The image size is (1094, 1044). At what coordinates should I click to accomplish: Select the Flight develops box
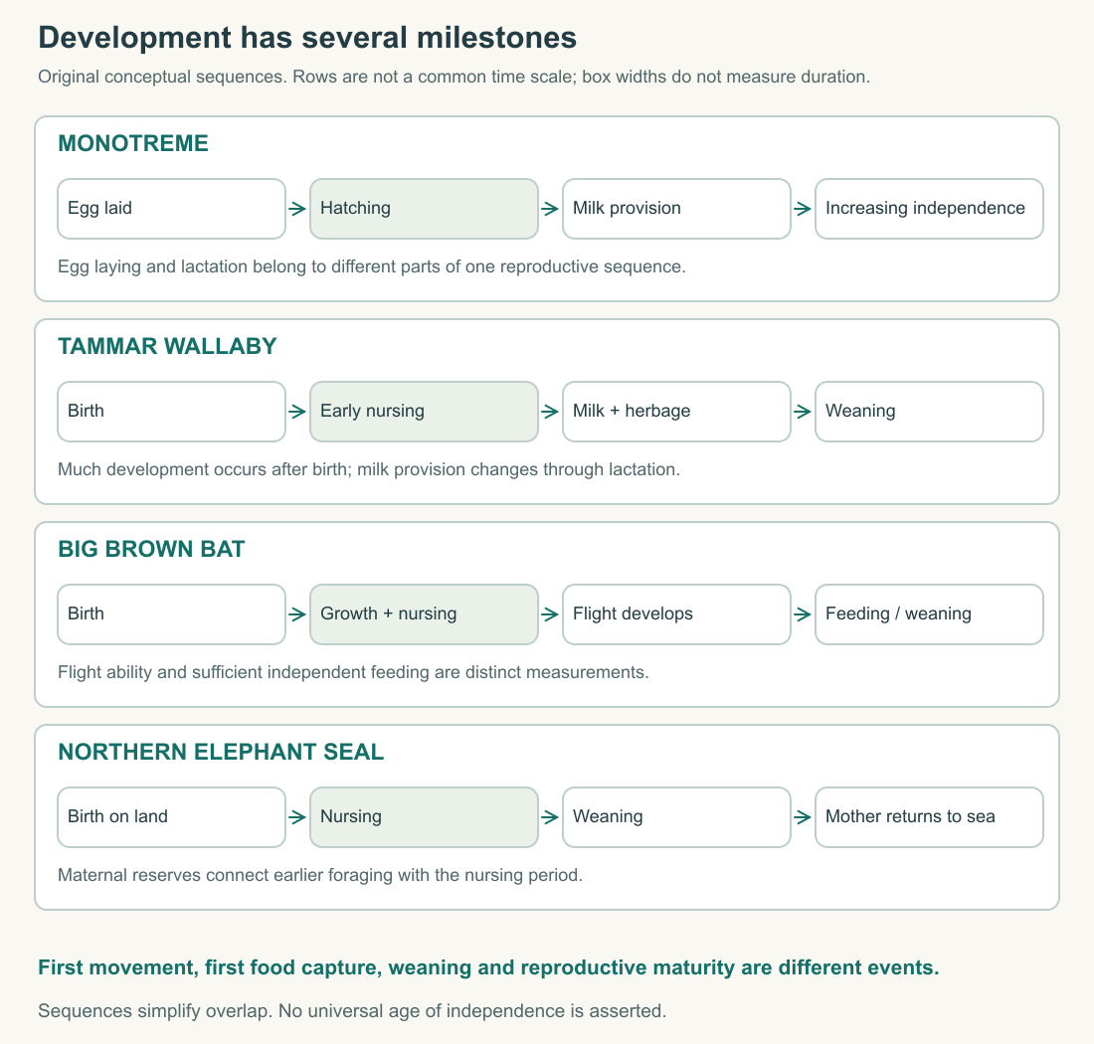[676, 614]
